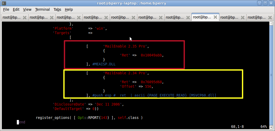Click the self.class text
This screenshot has width=275, height=131.
[x=128, y=118]
